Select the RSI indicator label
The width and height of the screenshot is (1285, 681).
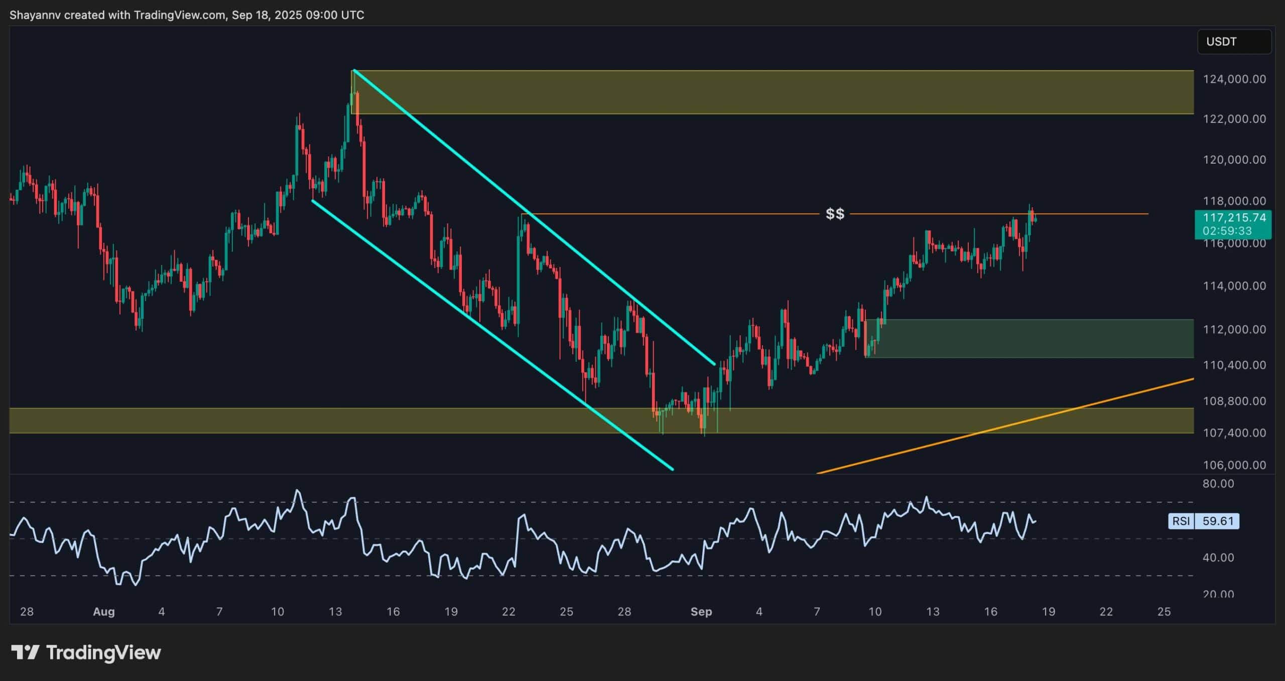click(1181, 521)
